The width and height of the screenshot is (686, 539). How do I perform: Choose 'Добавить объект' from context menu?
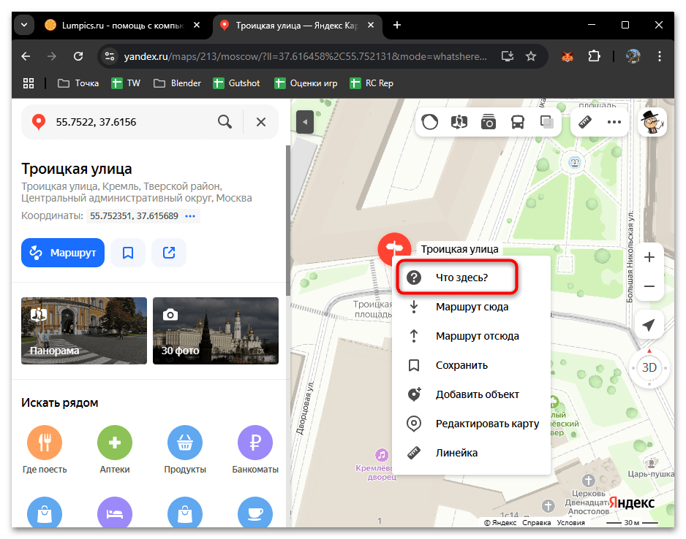(471, 395)
